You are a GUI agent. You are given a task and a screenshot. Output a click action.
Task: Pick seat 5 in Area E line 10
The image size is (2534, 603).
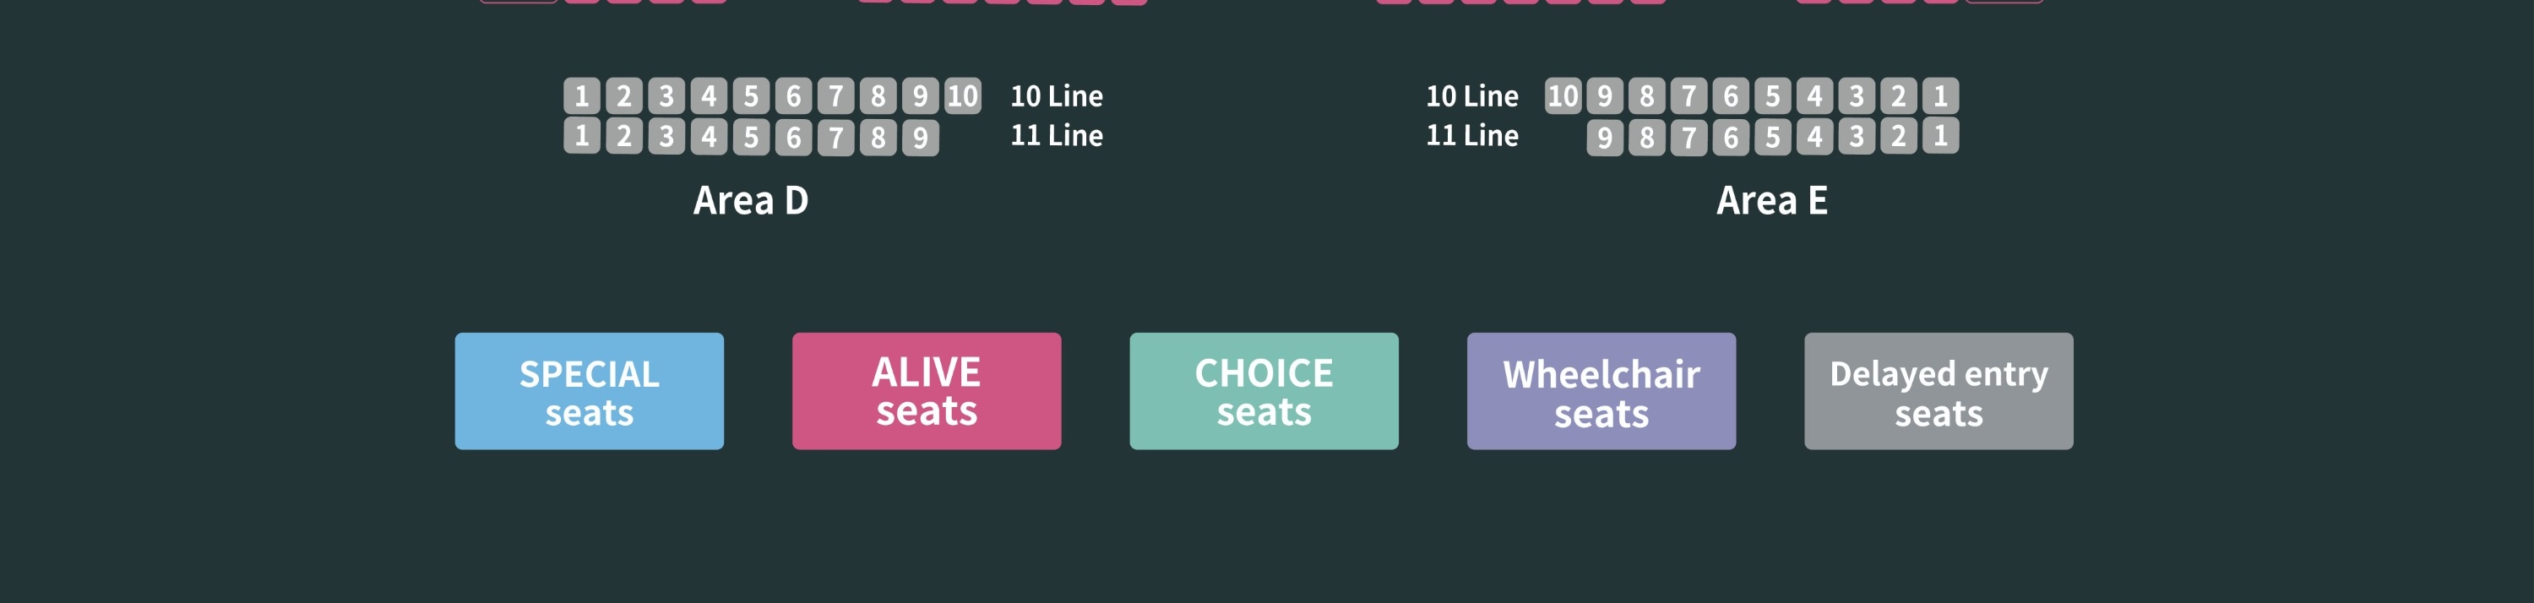coord(1773,95)
